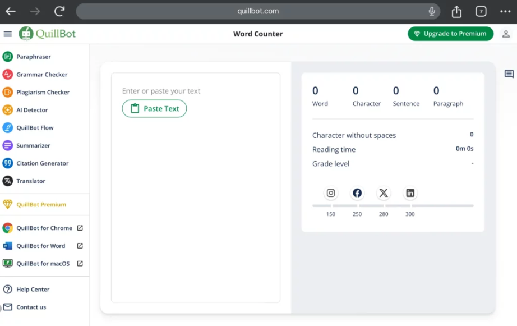Click the Help Center question mark icon
Screen dimensions: 517x326
8,290
